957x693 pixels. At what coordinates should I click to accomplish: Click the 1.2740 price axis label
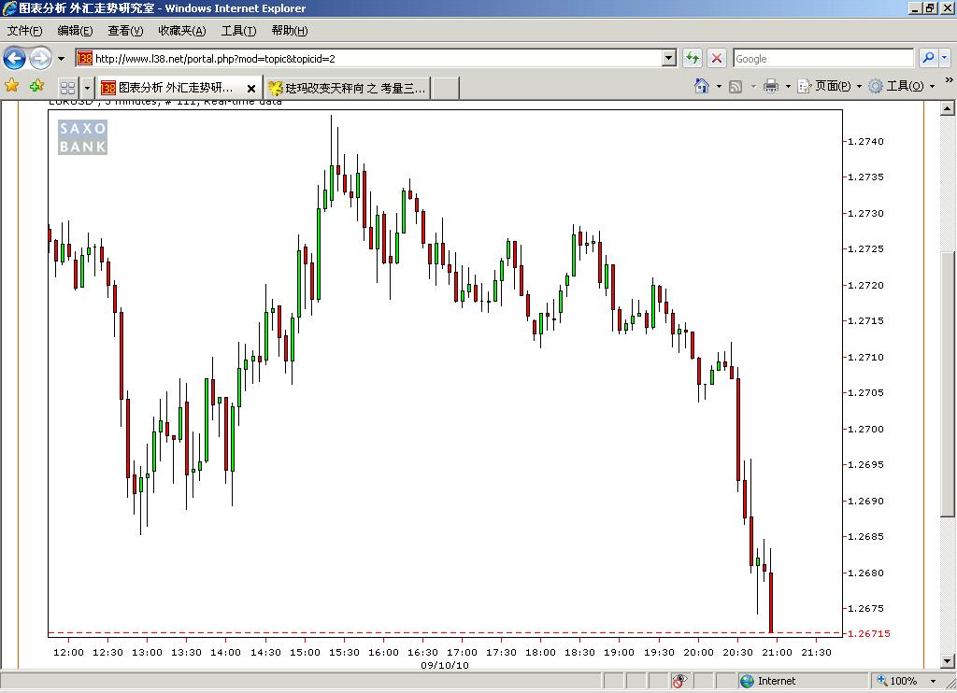tap(865, 142)
